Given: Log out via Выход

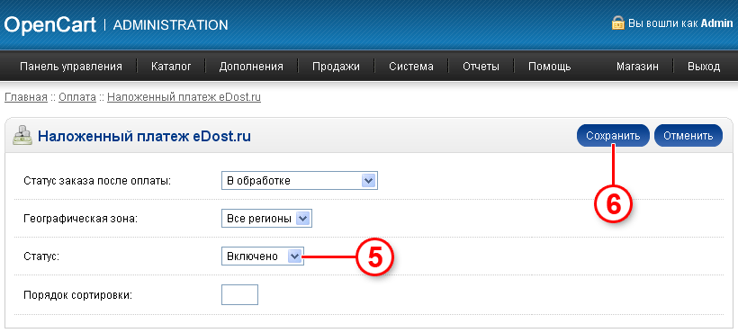Looking at the screenshot, I should pyautogui.click(x=704, y=67).
